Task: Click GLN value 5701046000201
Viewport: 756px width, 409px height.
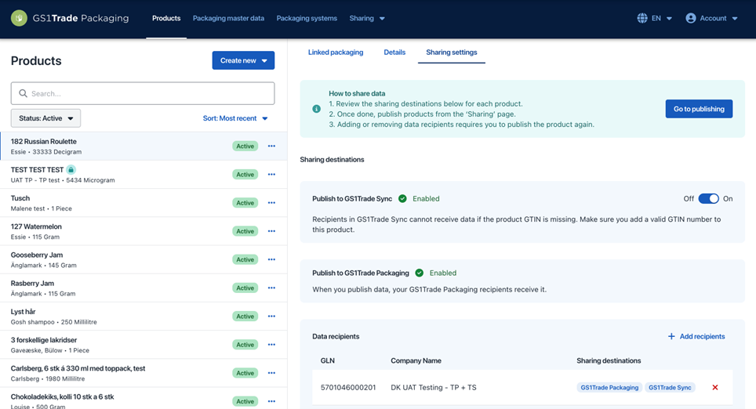Action: [348, 387]
